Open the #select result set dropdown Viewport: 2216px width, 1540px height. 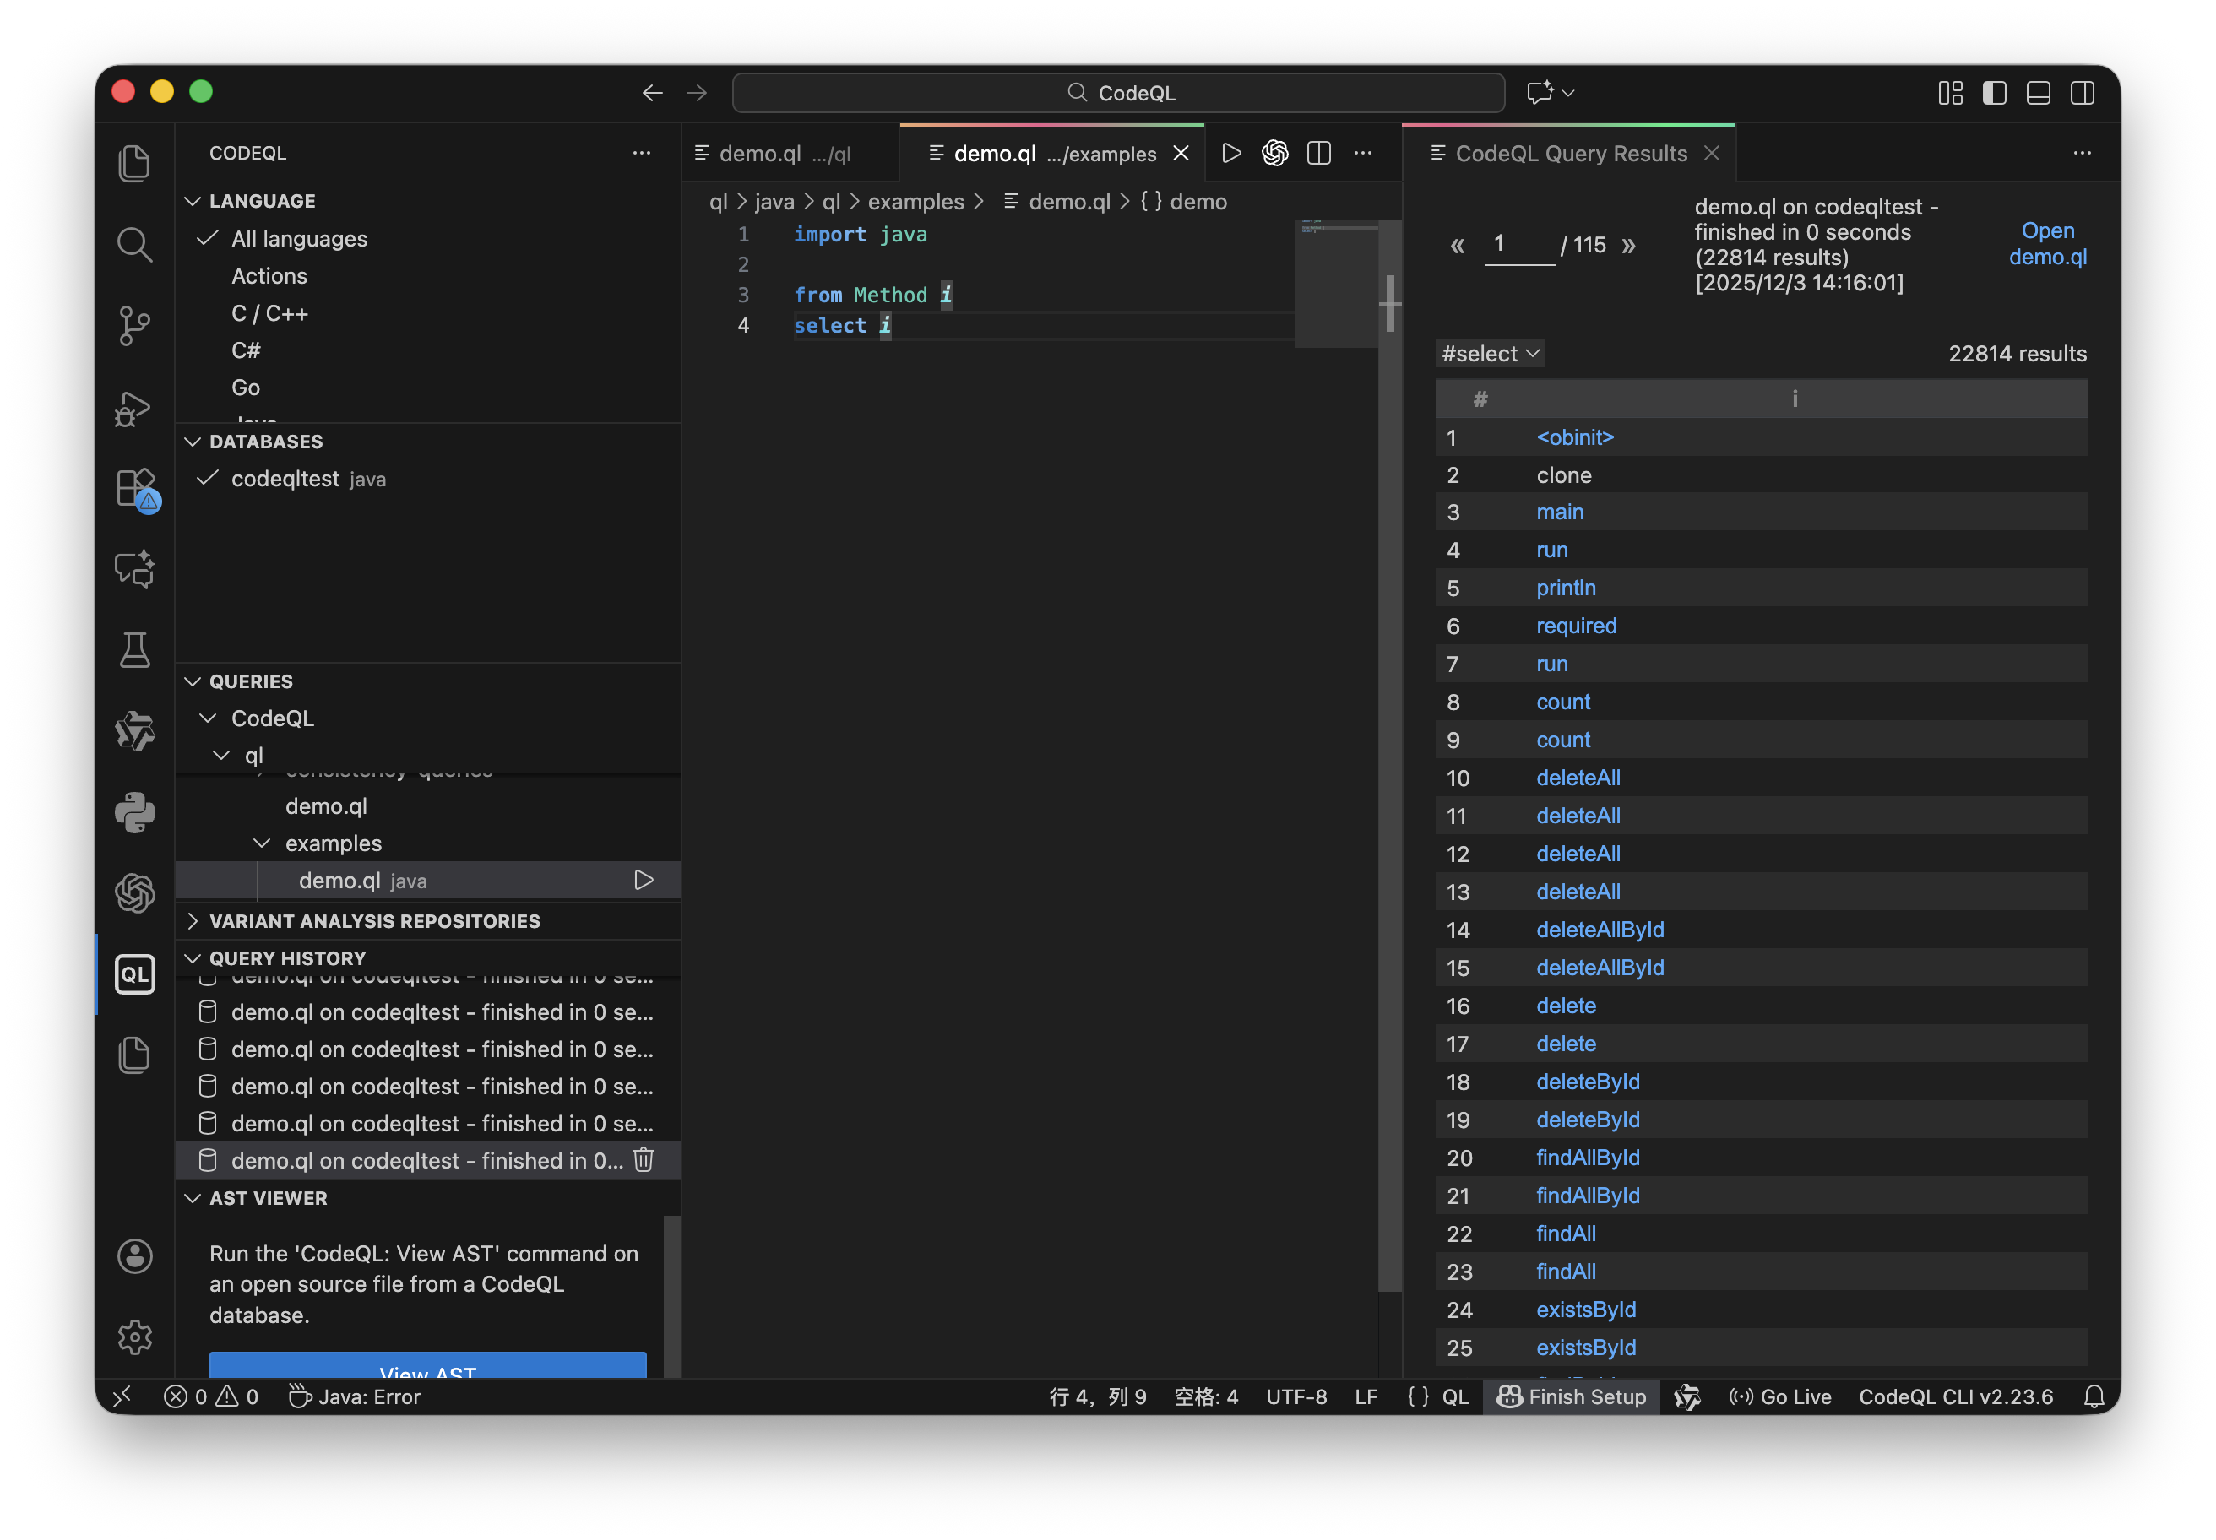click(1489, 353)
